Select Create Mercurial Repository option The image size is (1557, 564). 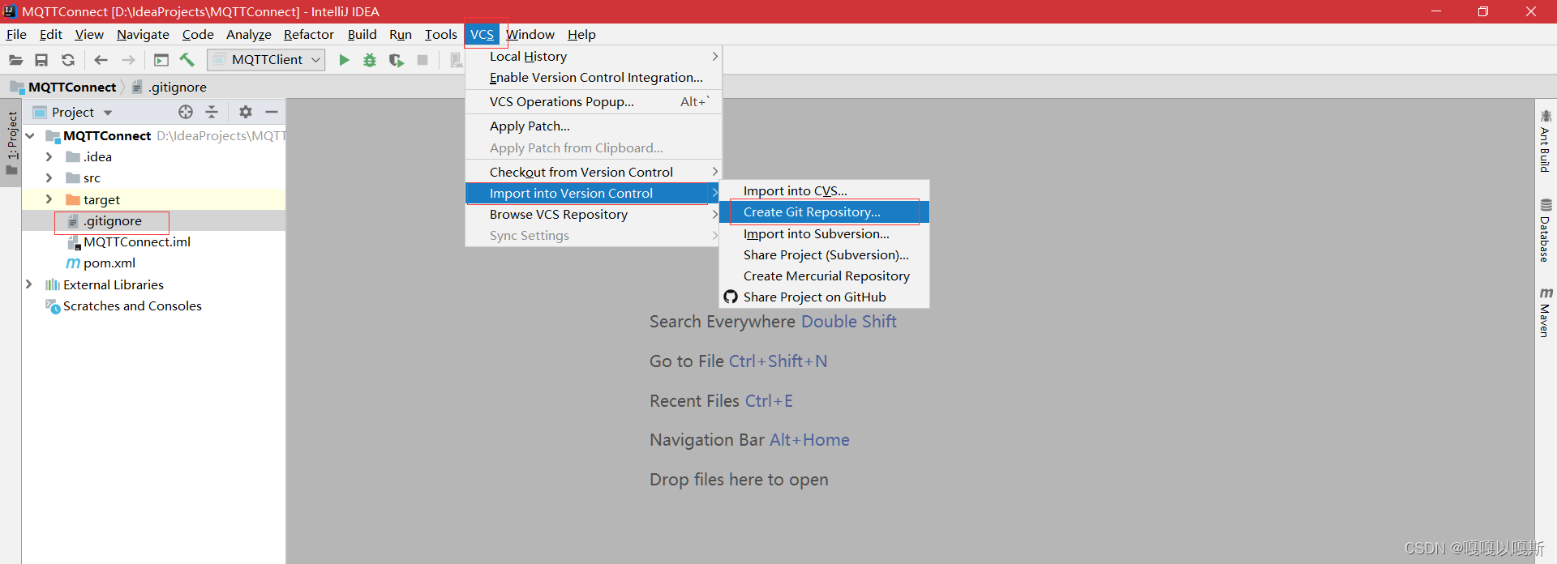[x=825, y=276]
